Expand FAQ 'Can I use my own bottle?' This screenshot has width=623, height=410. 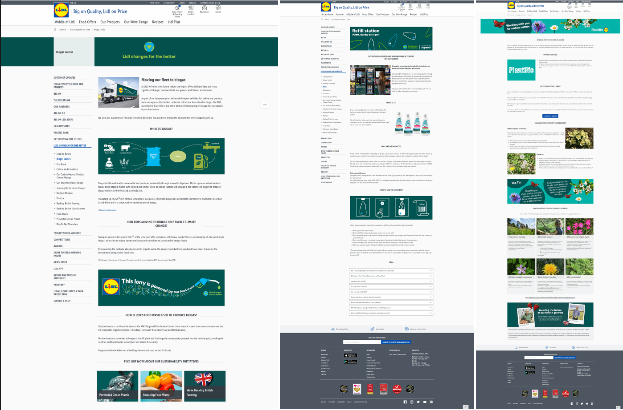pos(391,292)
